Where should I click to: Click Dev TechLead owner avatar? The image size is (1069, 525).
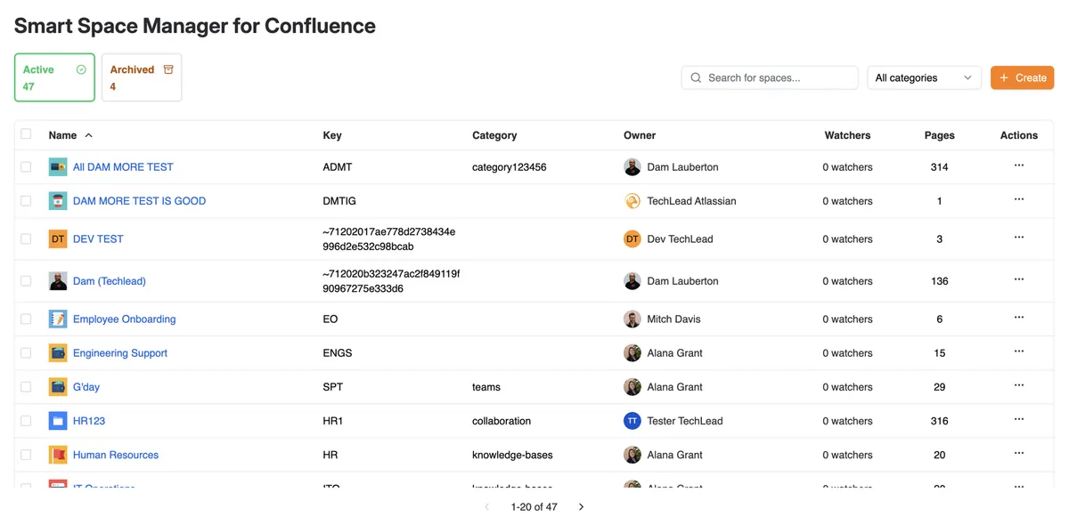click(632, 238)
